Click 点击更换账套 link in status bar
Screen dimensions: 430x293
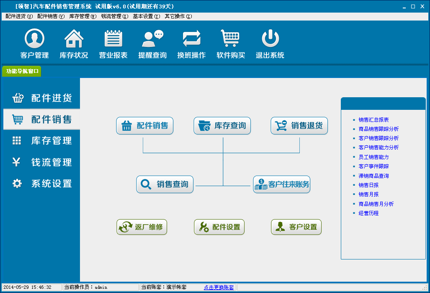click(x=219, y=288)
